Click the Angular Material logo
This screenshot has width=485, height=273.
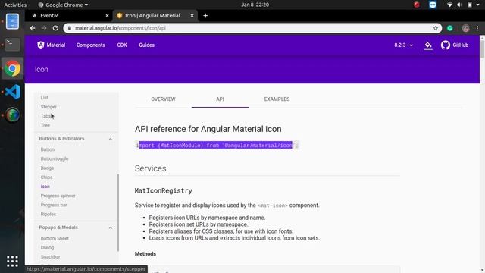(52, 45)
